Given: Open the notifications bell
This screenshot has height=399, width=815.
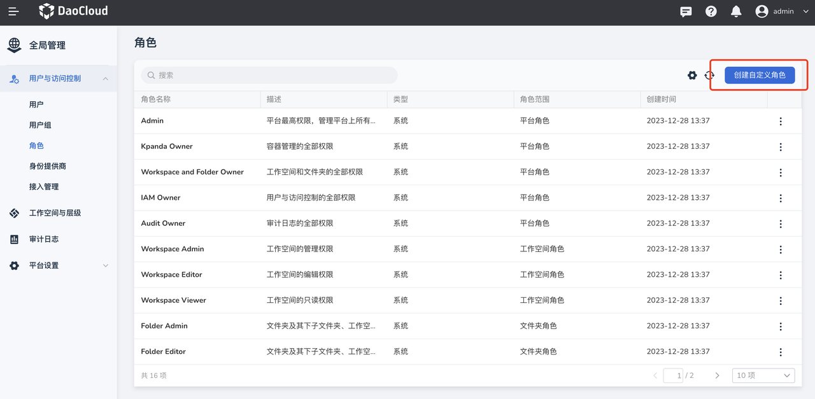Looking at the screenshot, I should click(736, 11).
